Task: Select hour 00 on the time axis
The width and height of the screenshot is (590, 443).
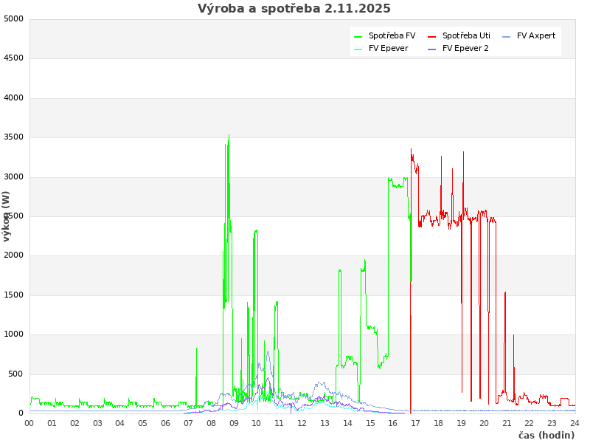Action: 29,423
